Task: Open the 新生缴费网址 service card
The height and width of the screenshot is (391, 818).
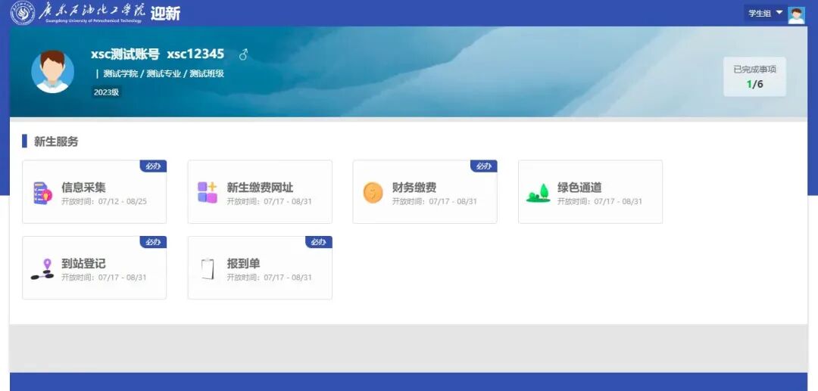Action: pos(260,191)
